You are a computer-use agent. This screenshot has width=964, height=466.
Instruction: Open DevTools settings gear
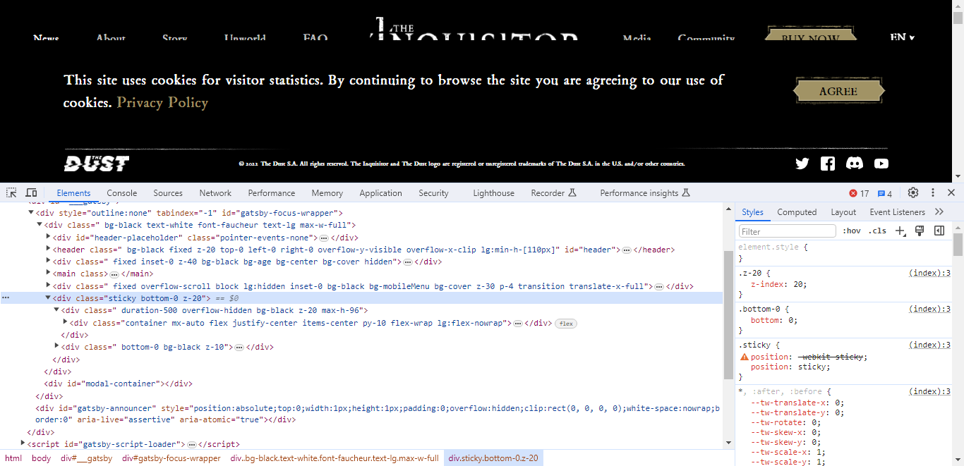coord(912,192)
